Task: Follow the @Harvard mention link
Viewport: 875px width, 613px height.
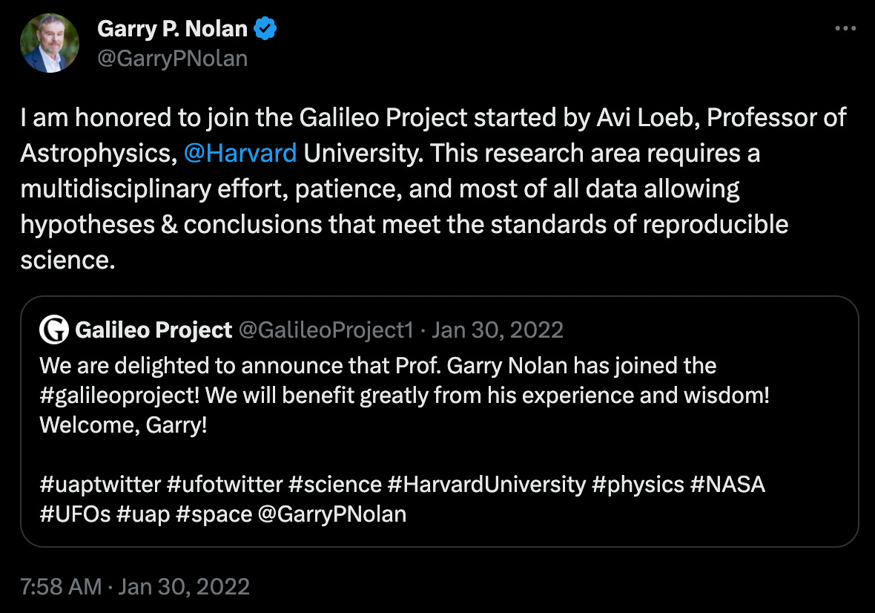Action: (x=240, y=154)
